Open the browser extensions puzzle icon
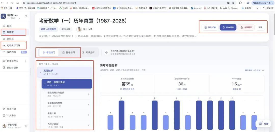The image size is (275, 132). coord(240,3)
